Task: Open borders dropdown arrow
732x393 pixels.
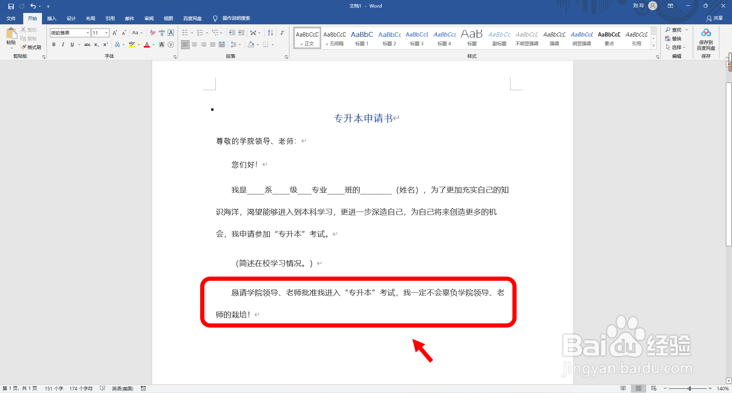Action: click(273, 45)
